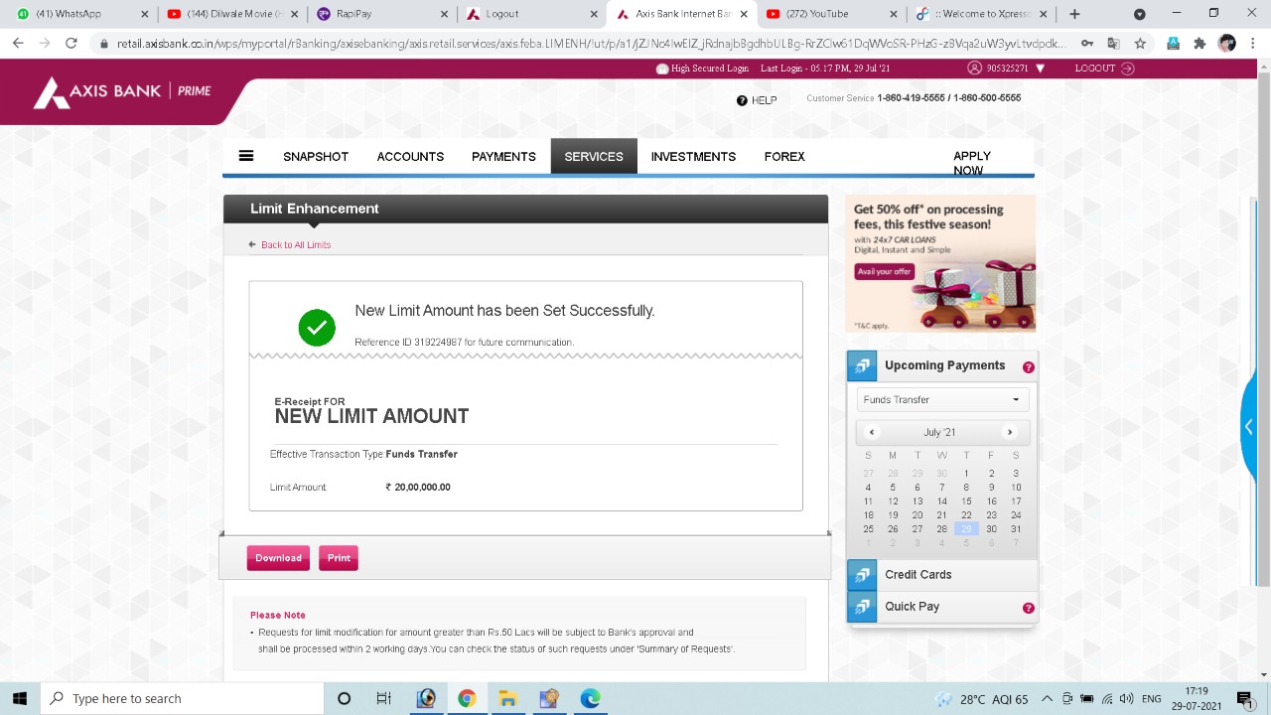Click the Quick Pay help question icon
The width and height of the screenshot is (1271, 715).
(1029, 607)
